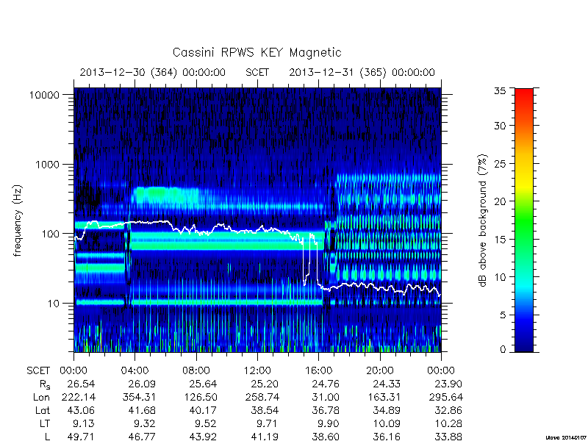Click the Lon value 295.64
The image size is (588, 441).
click(445, 397)
